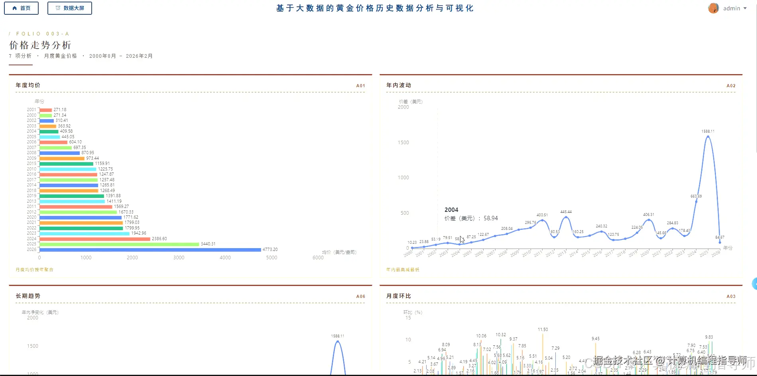
Task: Click the 445.44 peak on 年内波动 chart
Action: (566, 217)
